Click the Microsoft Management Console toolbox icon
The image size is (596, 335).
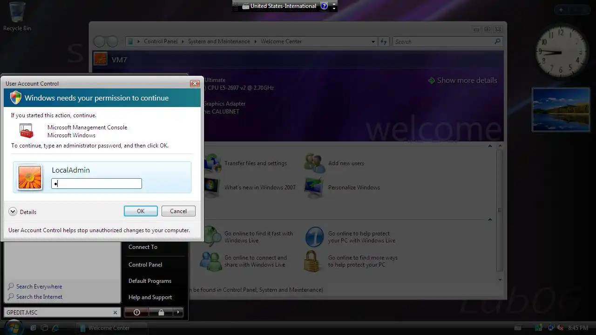[x=27, y=131]
